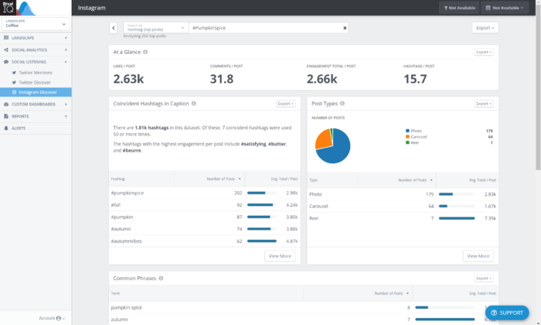Image resolution: width=541 pixels, height=325 pixels.
Task: Click the Alerts bell icon in the sidebar
Action: (6, 128)
